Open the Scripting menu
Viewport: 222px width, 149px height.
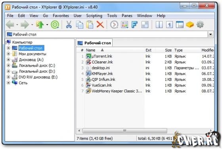point(94,15)
